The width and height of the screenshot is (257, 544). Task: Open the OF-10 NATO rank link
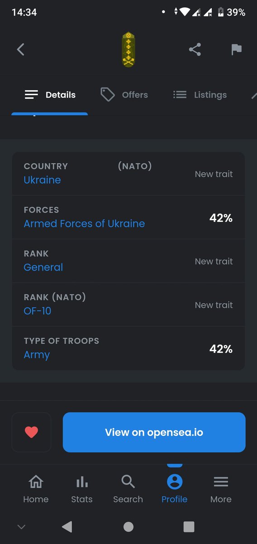click(x=38, y=311)
